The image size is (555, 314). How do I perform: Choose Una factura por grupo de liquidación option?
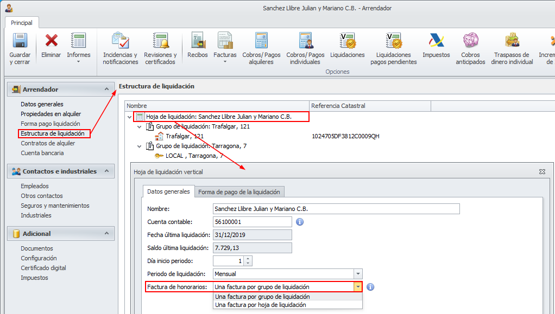[x=288, y=296]
